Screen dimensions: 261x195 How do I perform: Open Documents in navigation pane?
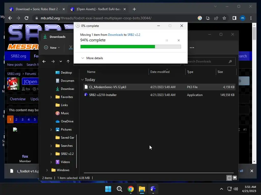(65, 80)
